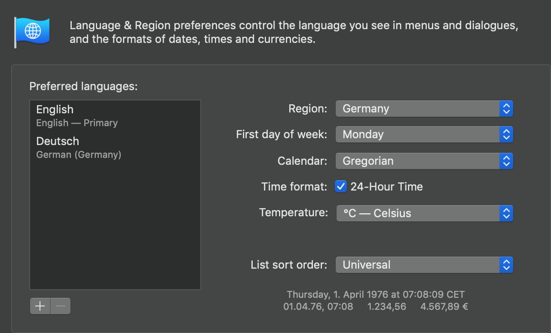The height and width of the screenshot is (333, 551).
Task: Click the Calendar dropdown chevron icon
Action: pyautogui.click(x=507, y=161)
